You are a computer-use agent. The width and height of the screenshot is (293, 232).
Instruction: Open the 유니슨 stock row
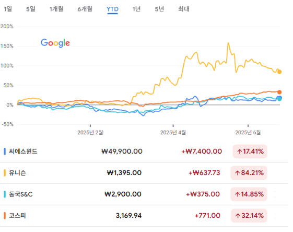pos(144,173)
